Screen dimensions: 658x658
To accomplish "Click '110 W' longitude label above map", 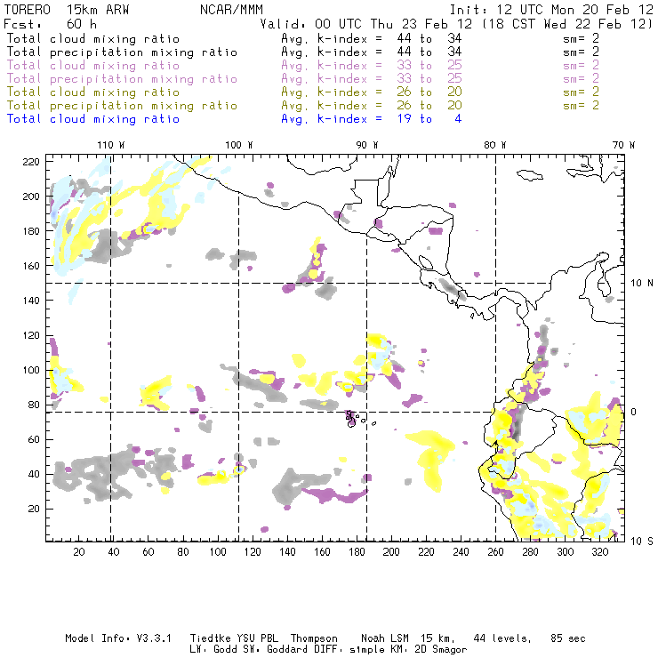I will [111, 145].
